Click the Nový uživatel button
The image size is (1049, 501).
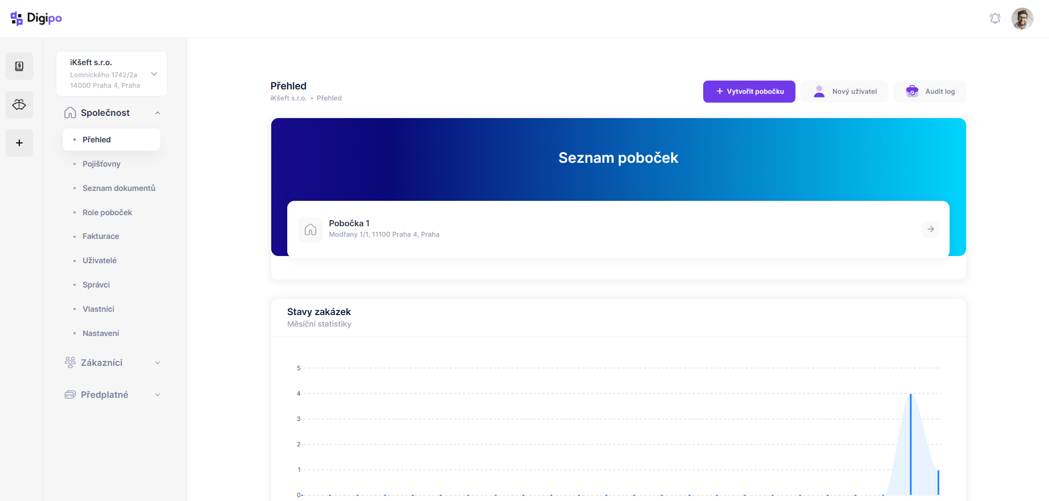click(844, 92)
